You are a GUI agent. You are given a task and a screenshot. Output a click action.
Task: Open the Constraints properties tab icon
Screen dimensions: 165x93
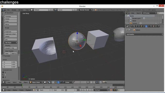coord(144,26)
